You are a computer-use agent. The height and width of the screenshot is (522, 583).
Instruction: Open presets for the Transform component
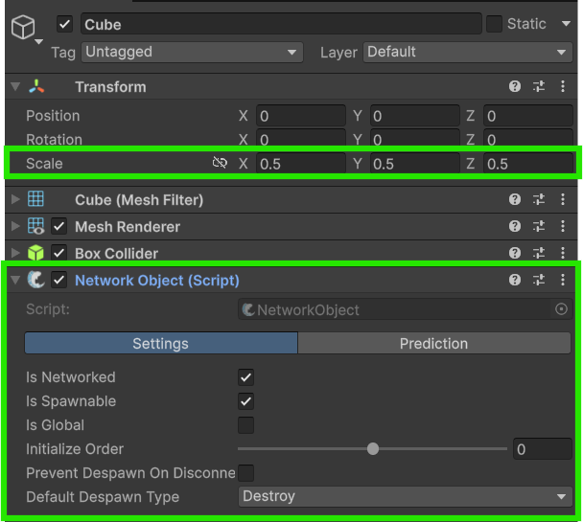click(x=539, y=86)
